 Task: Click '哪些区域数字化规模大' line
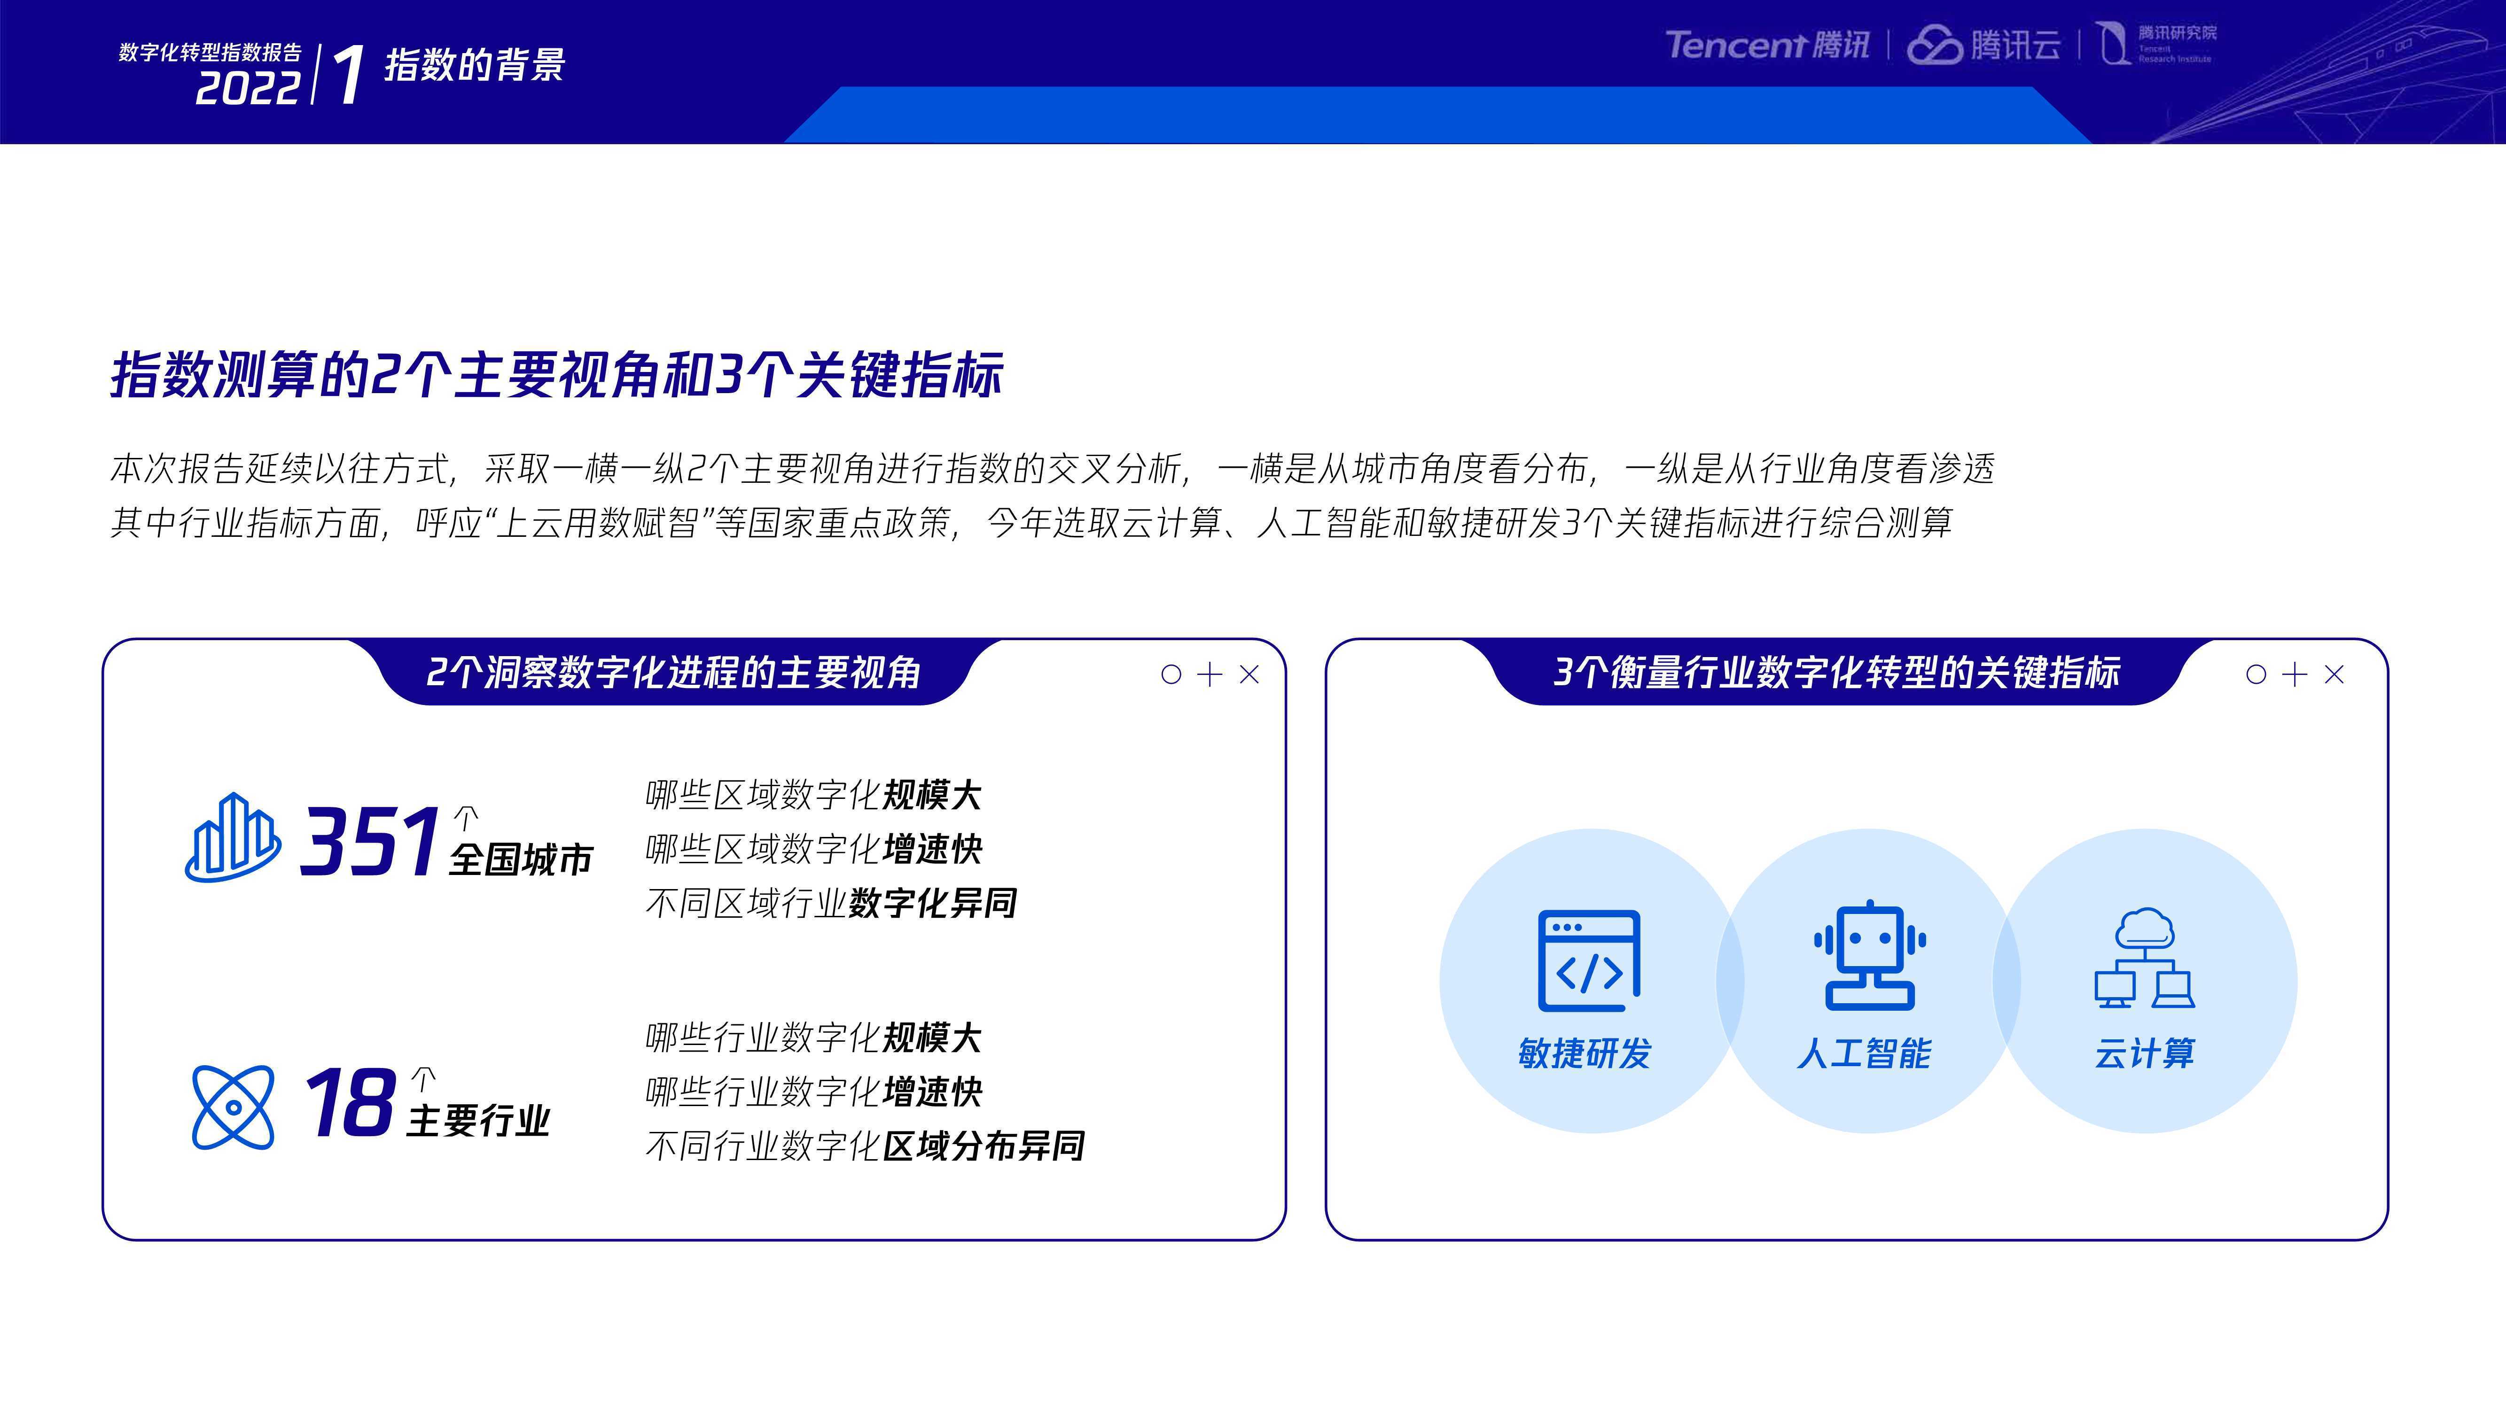coord(813,796)
